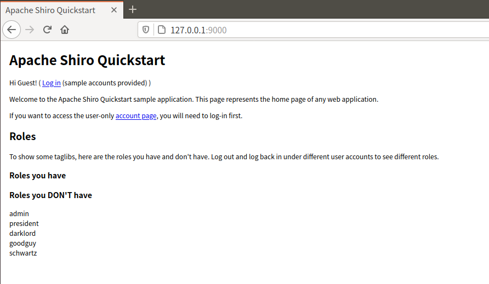
Task: Close the Apache Shiro Quickstart tab
Action: [x=114, y=10]
